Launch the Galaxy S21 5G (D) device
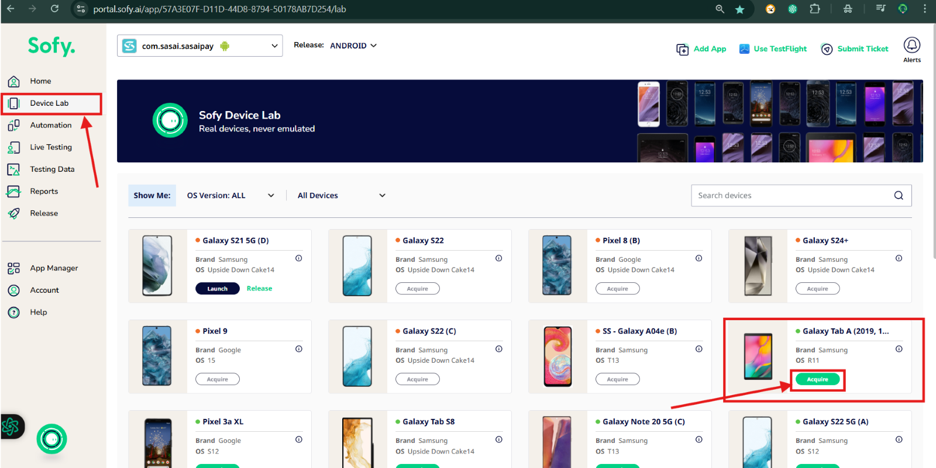Screen dimensions: 936x468 click(x=218, y=289)
